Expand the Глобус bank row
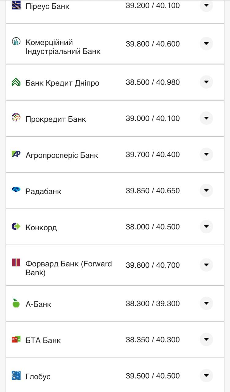230x392 pixels. [206, 376]
